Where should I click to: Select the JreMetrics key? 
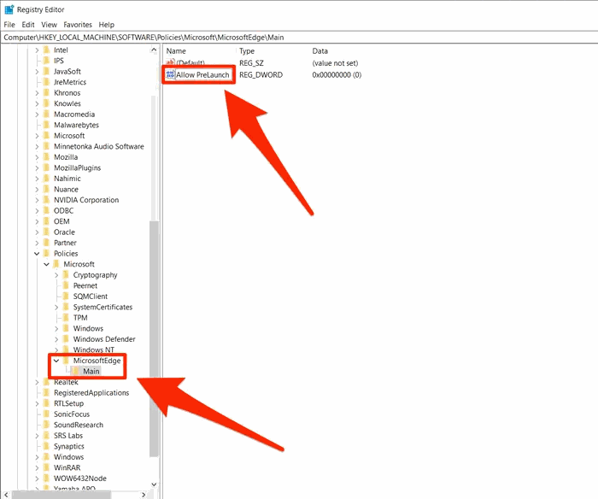(x=70, y=82)
